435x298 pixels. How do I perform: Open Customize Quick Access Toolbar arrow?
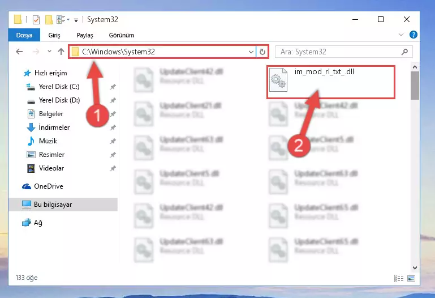coord(76,20)
